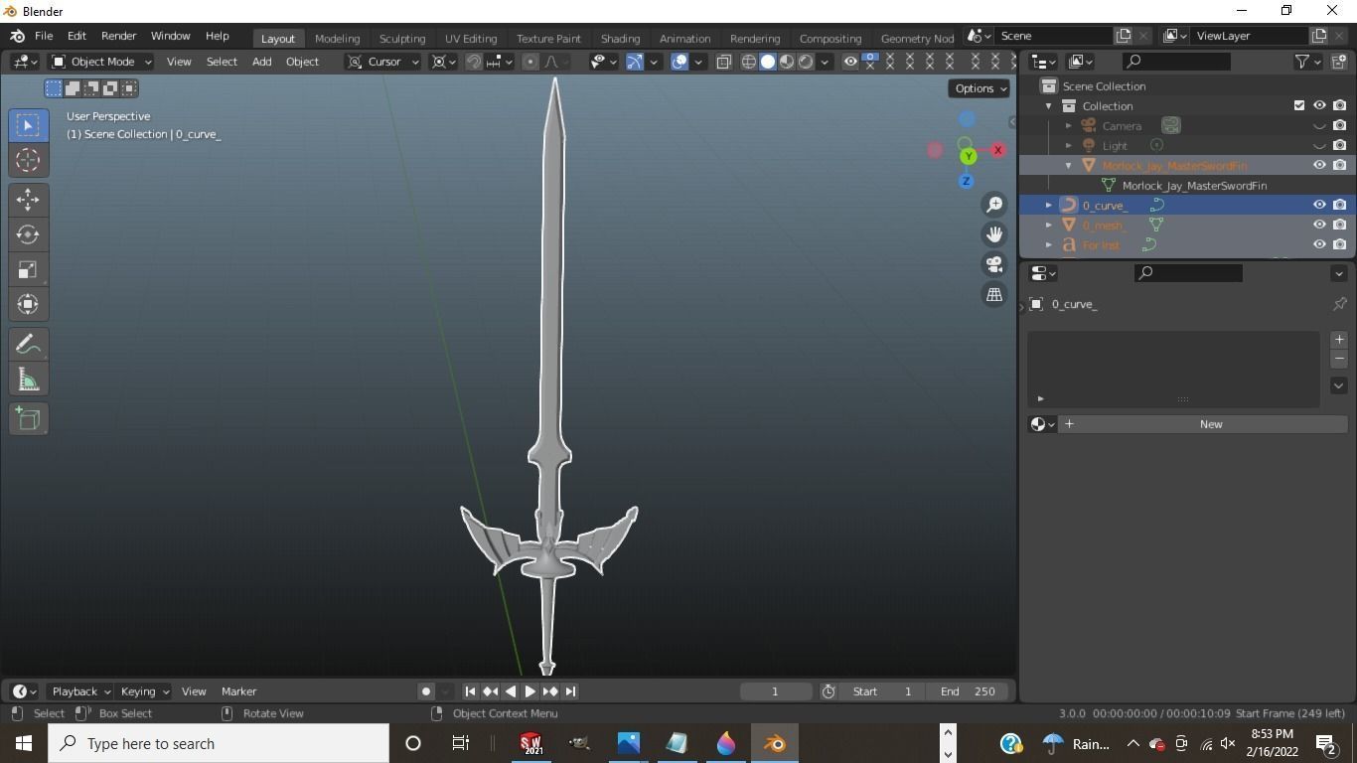Open viewport shading options dropdown arrow
The height and width of the screenshot is (763, 1357).
point(825,62)
